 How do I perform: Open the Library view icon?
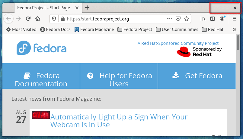(x=203, y=19)
